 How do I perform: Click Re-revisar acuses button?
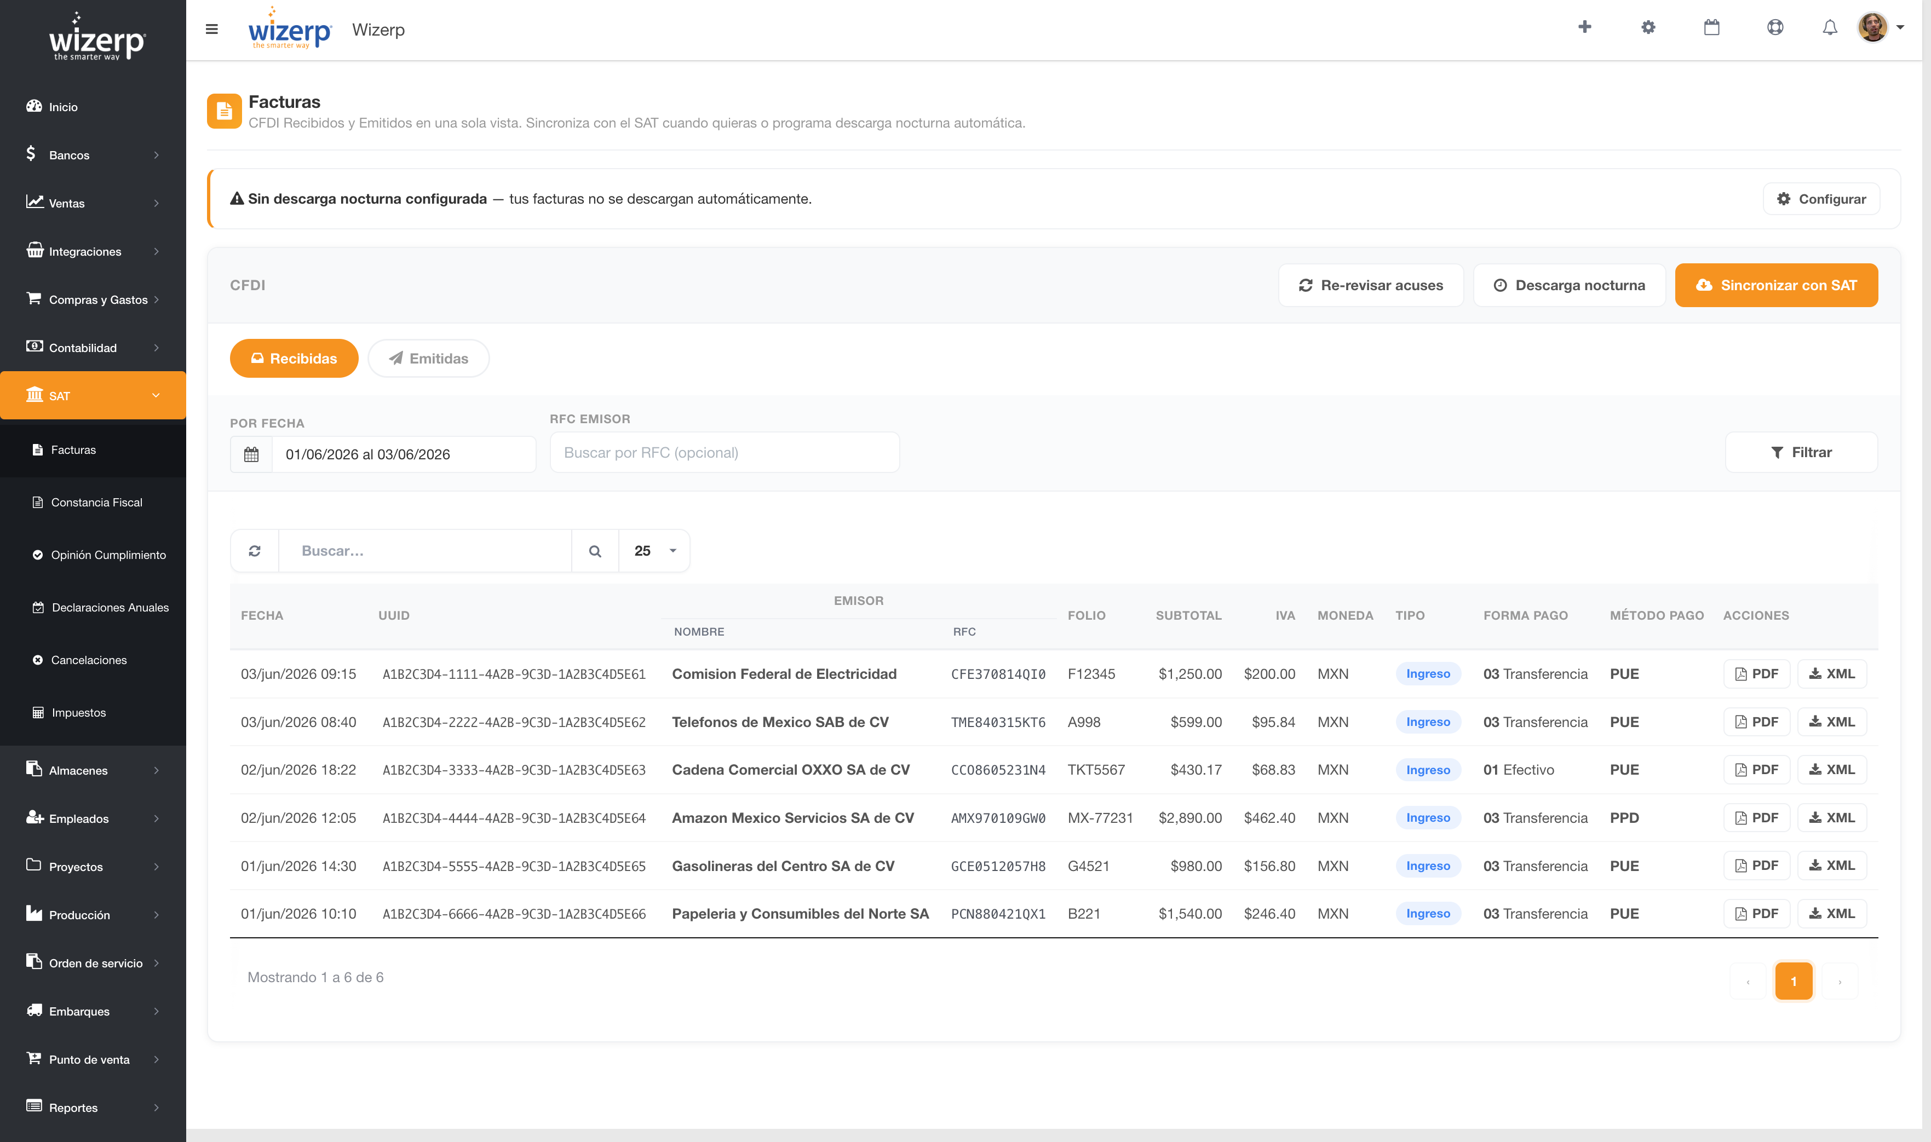[x=1371, y=285]
